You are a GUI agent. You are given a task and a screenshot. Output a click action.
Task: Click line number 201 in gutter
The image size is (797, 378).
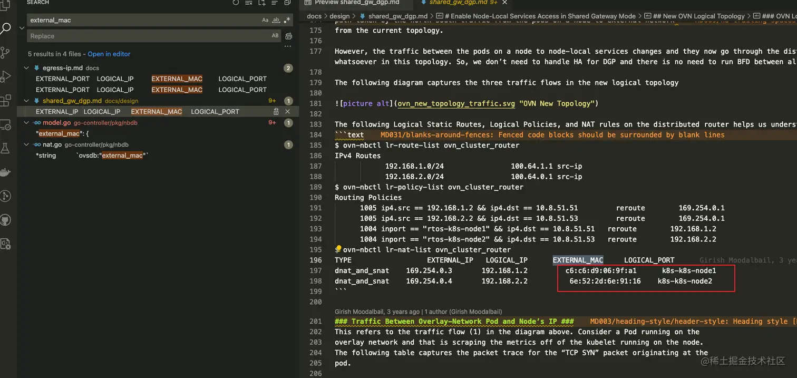(x=315, y=322)
